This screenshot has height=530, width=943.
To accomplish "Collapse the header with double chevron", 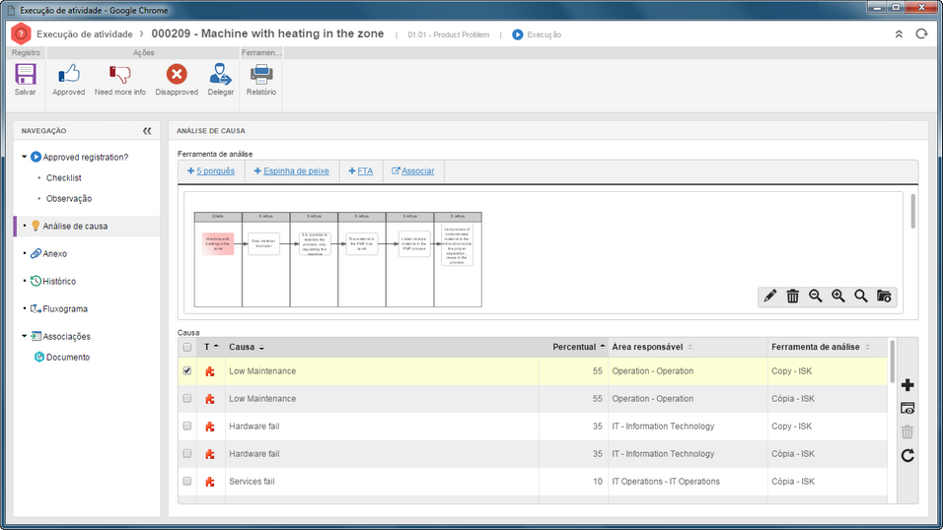I will point(899,34).
